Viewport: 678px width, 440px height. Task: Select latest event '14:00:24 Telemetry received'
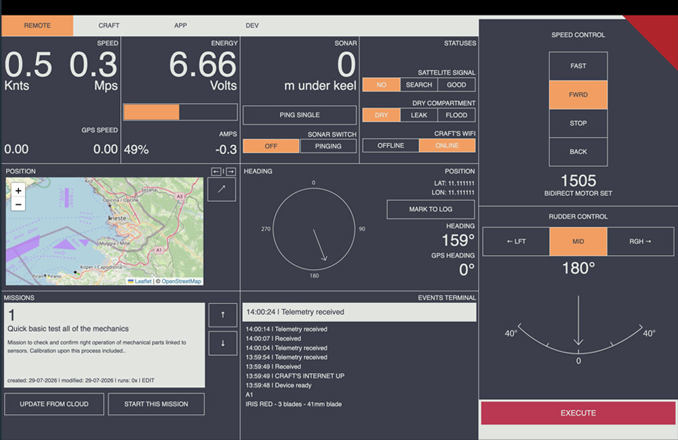coord(359,312)
